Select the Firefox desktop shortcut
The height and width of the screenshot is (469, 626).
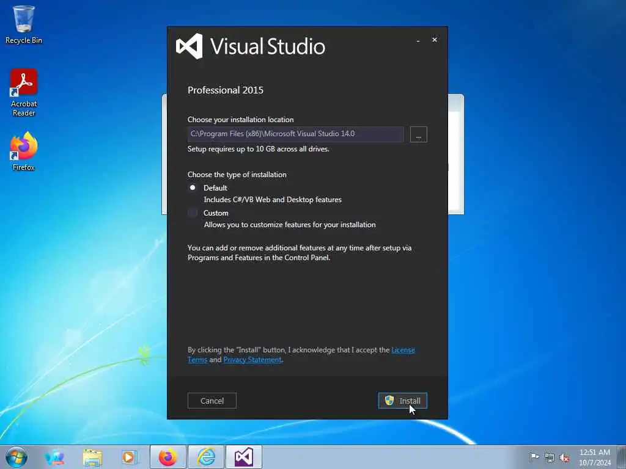24,151
